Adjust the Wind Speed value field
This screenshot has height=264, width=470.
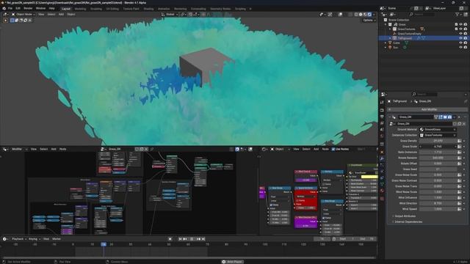[x=438, y=209]
